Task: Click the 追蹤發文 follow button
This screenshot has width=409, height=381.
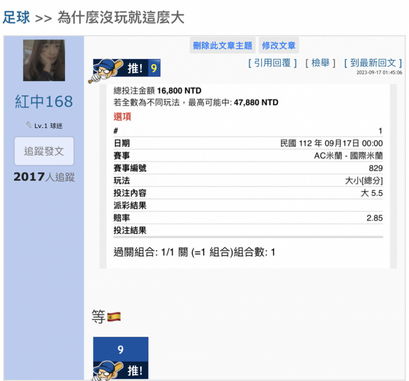Action: pyautogui.click(x=44, y=151)
